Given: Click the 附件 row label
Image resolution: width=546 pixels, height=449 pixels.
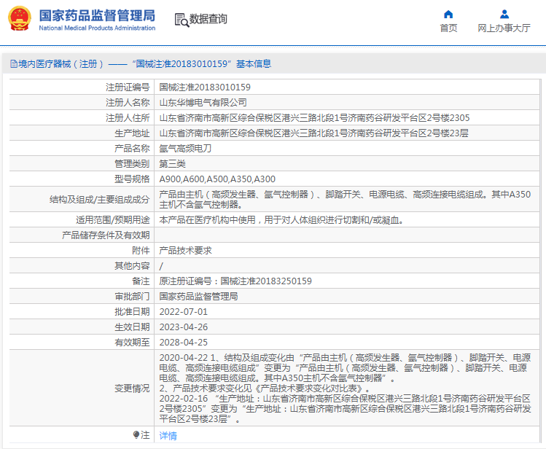Looking at the screenshot, I should click(141, 251).
